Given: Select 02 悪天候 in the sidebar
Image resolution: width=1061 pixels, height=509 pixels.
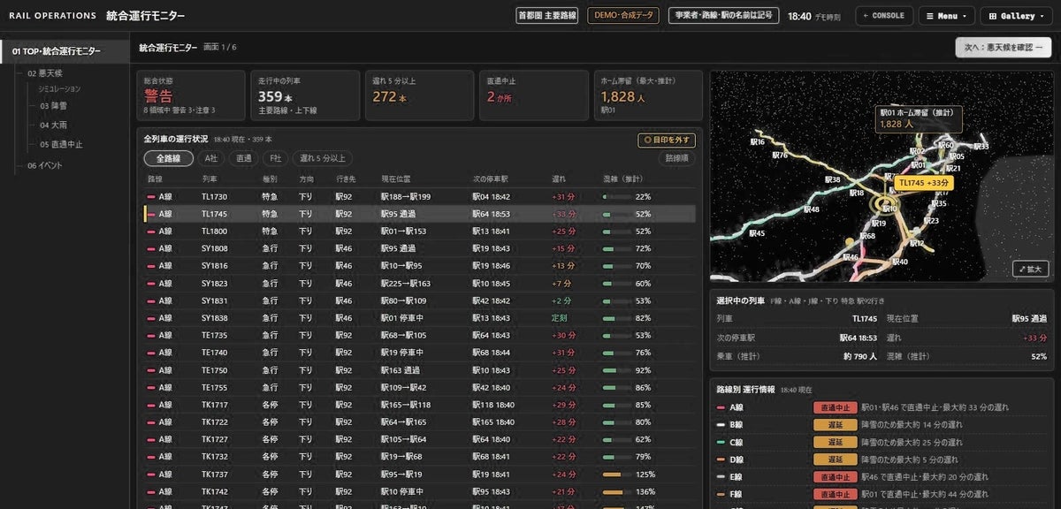Looking at the screenshot, I should click(x=44, y=73).
